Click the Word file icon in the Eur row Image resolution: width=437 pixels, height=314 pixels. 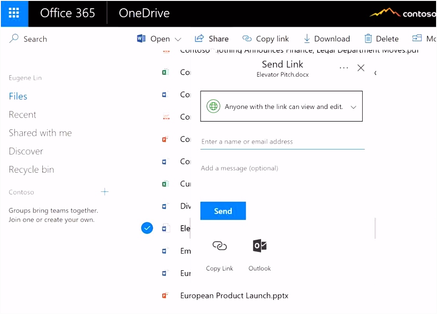point(165,273)
